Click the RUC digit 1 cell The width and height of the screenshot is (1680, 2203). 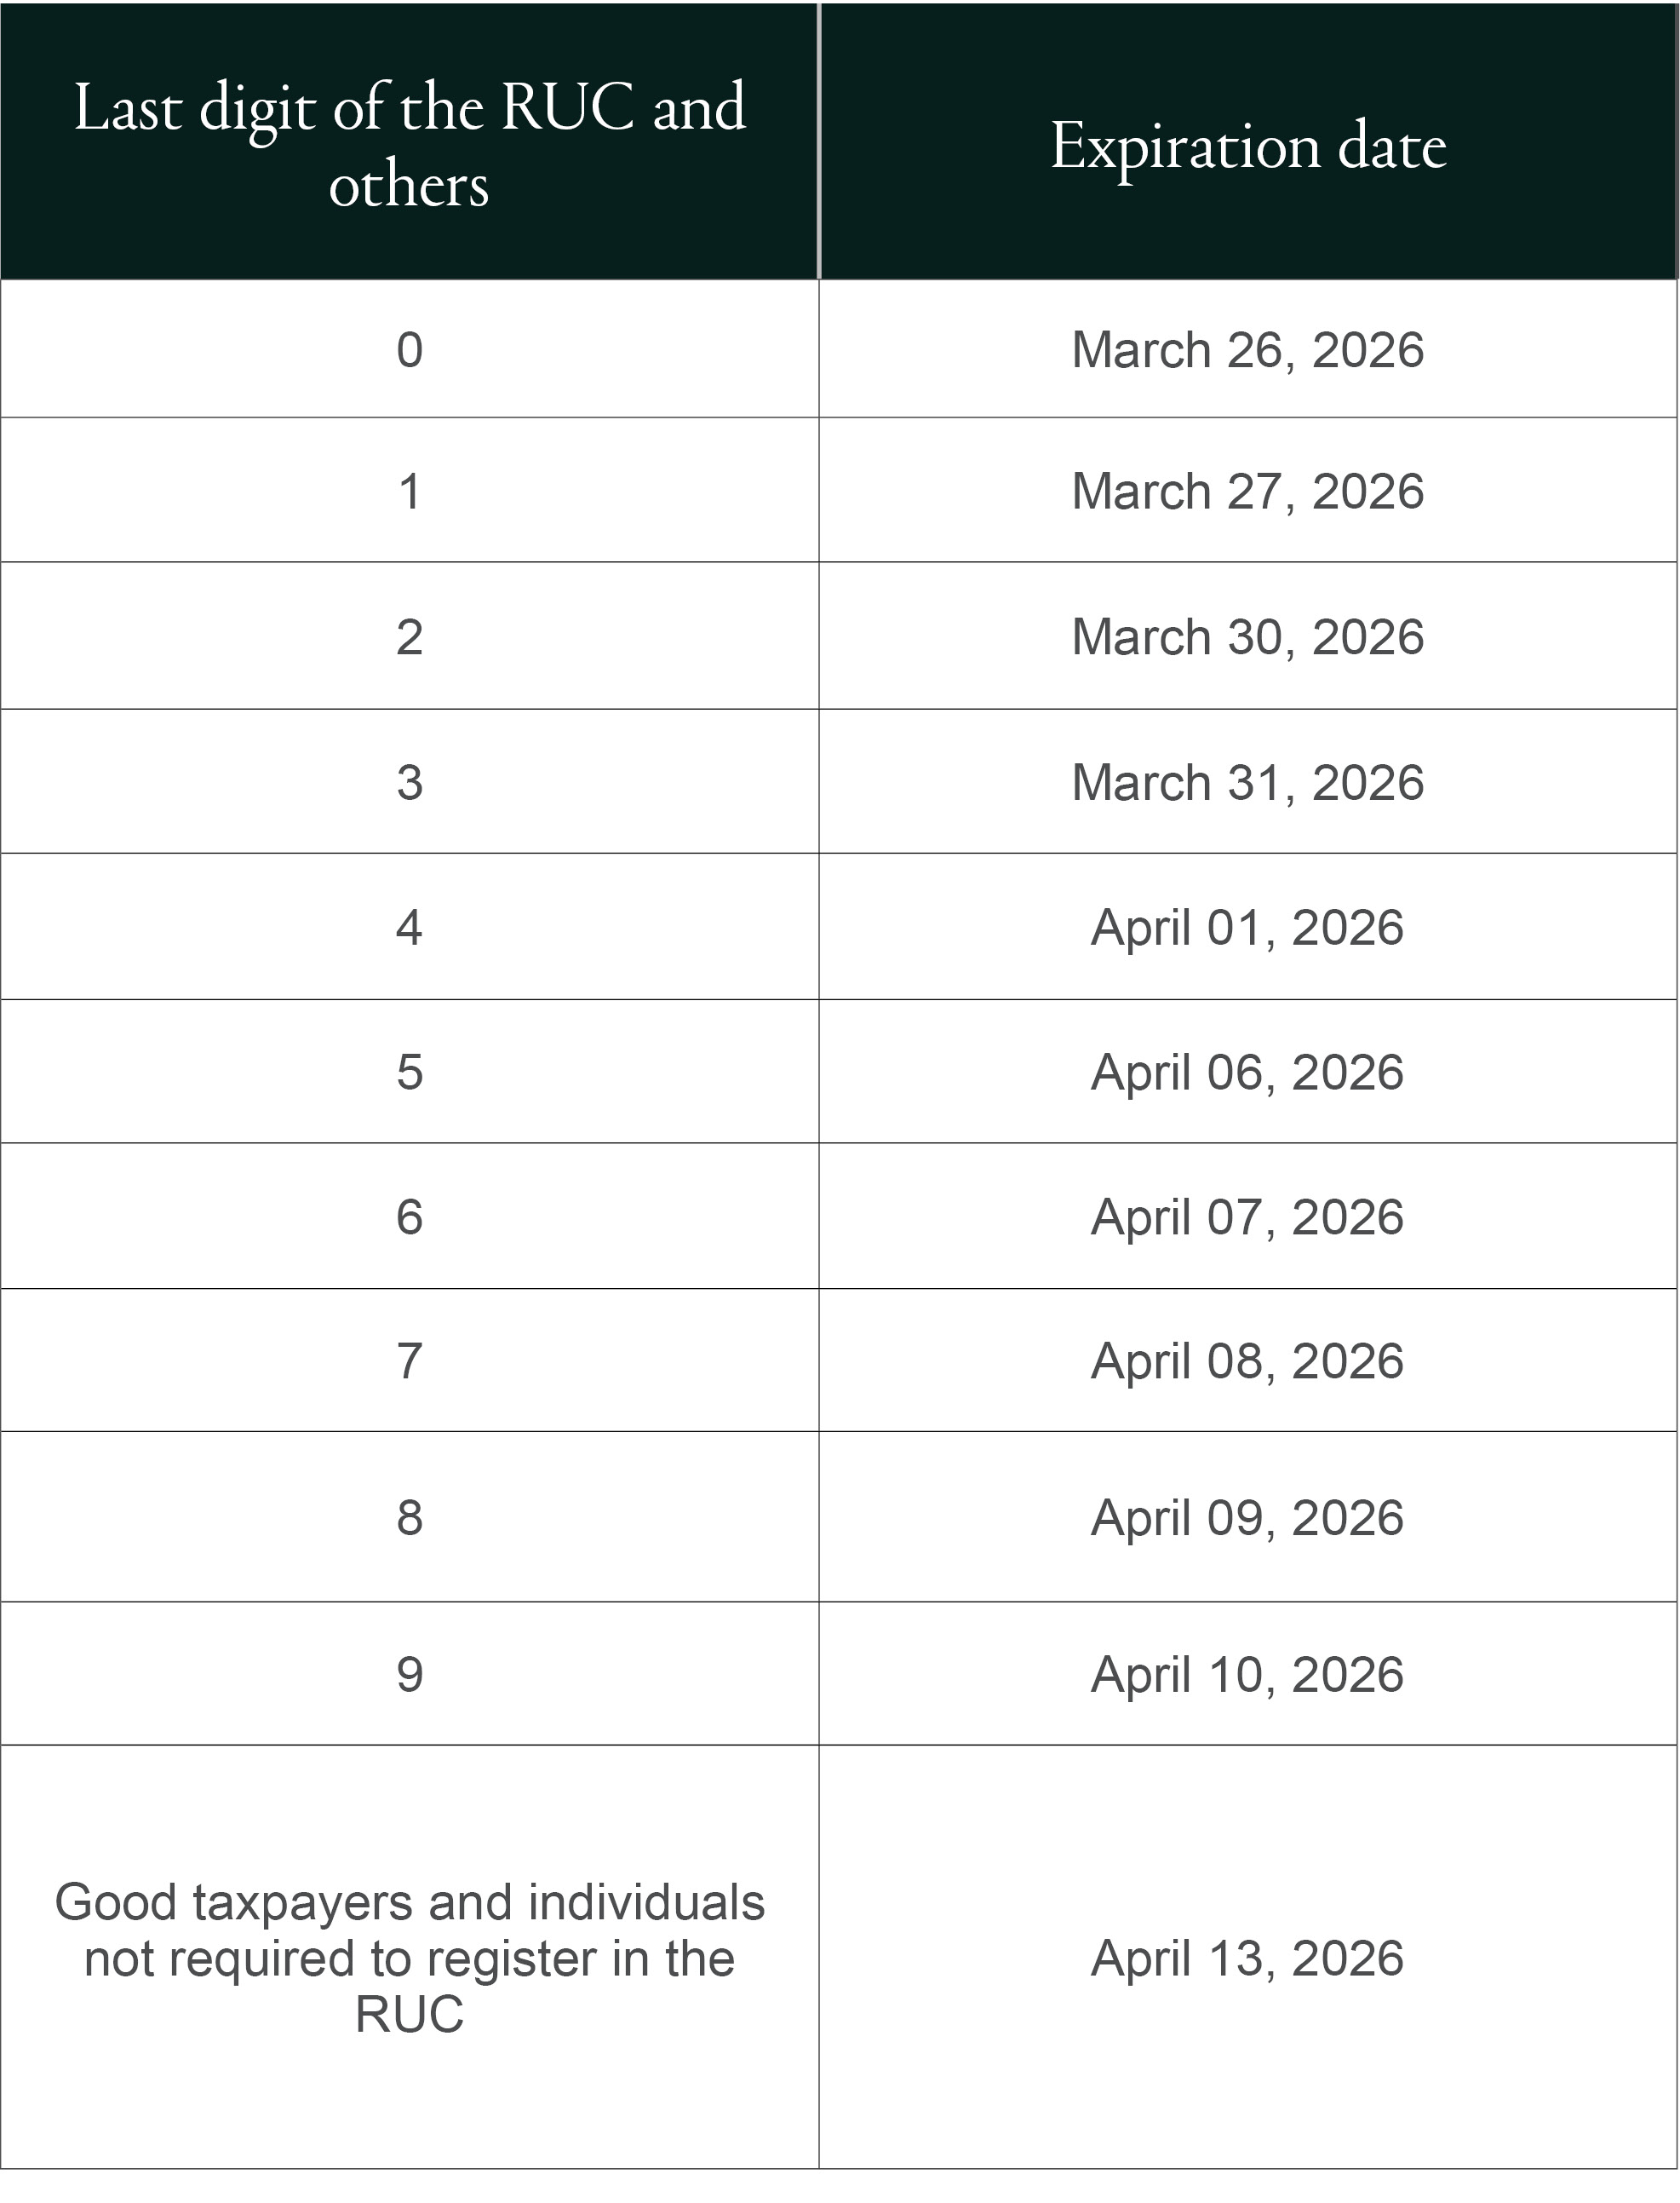click(409, 490)
